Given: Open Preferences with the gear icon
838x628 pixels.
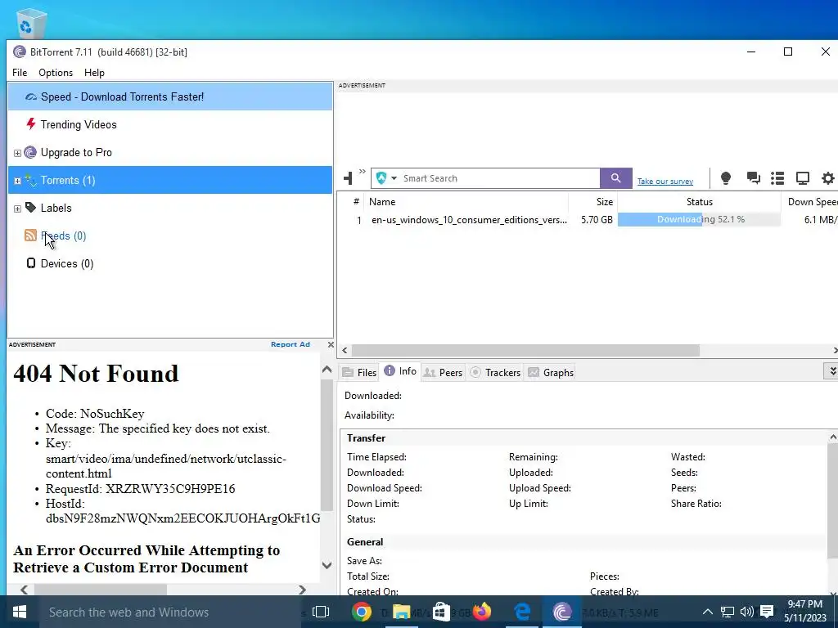Looking at the screenshot, I should [828, 177].
